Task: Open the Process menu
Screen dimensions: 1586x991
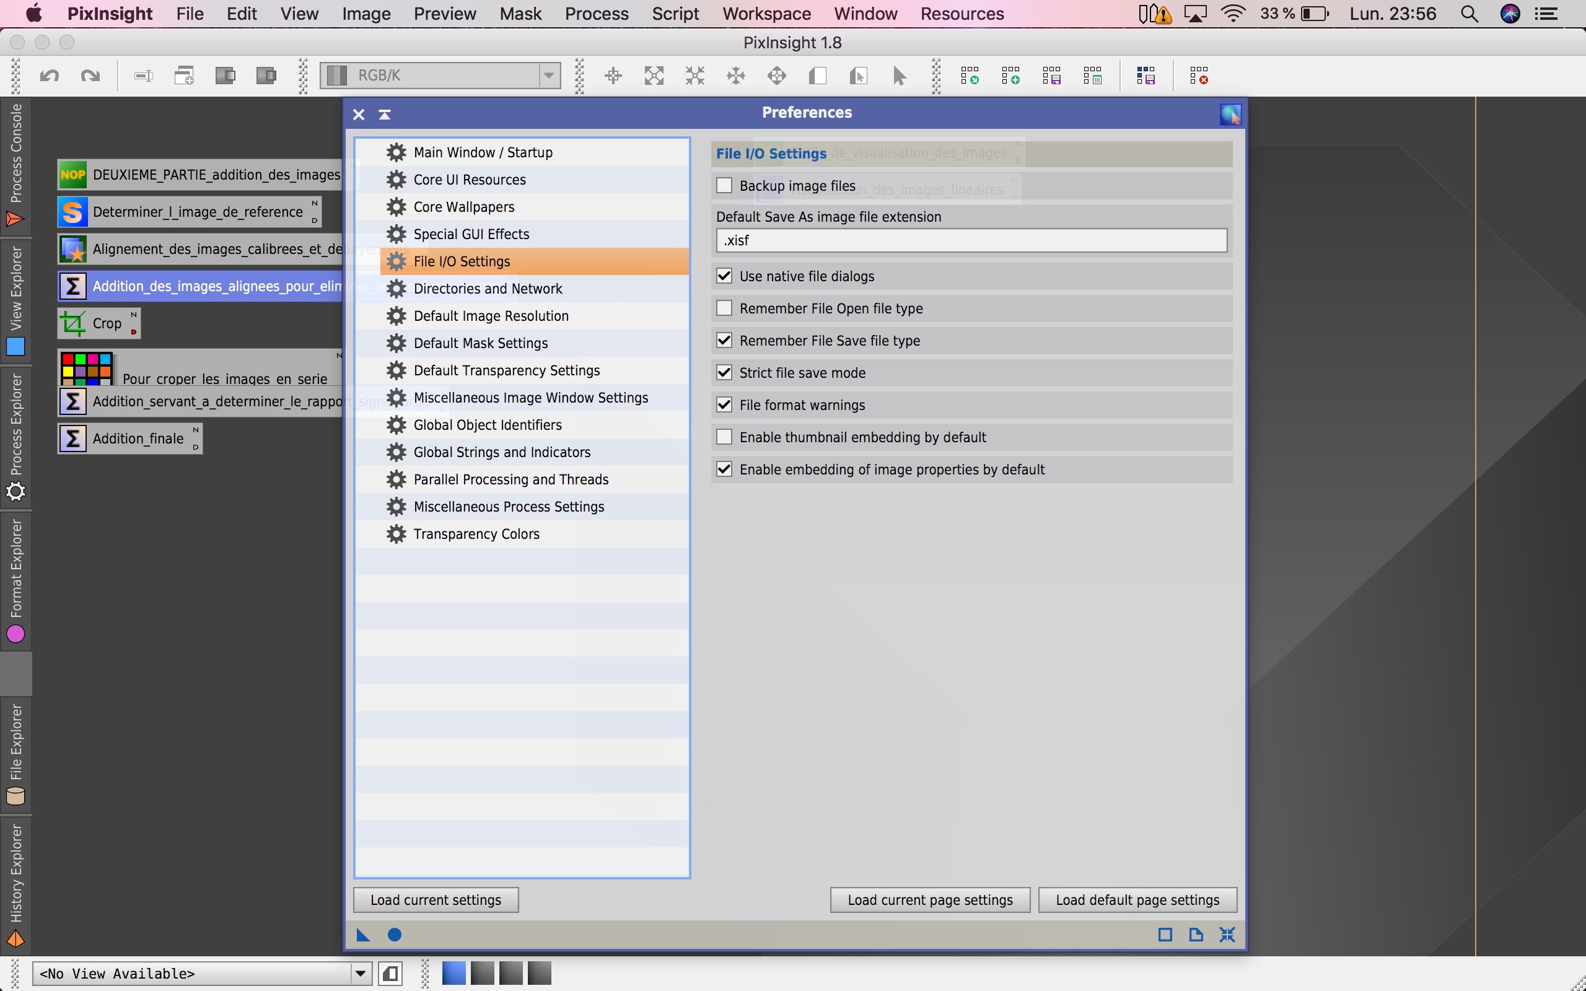Action: click(597, 14)
